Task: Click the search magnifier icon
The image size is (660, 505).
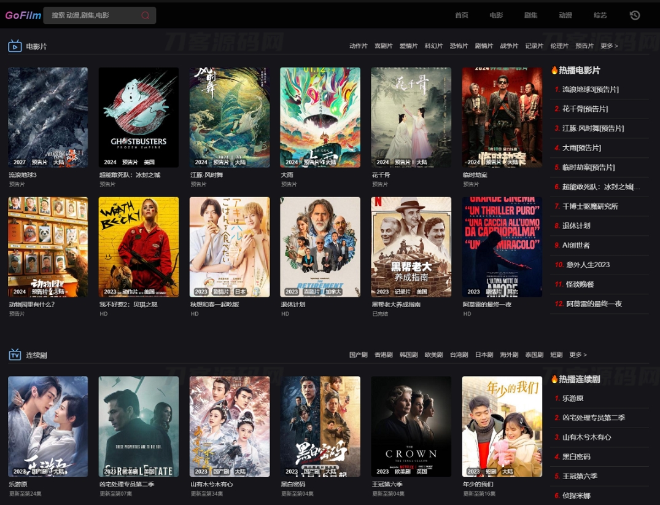Action: (x=146, y=15)
